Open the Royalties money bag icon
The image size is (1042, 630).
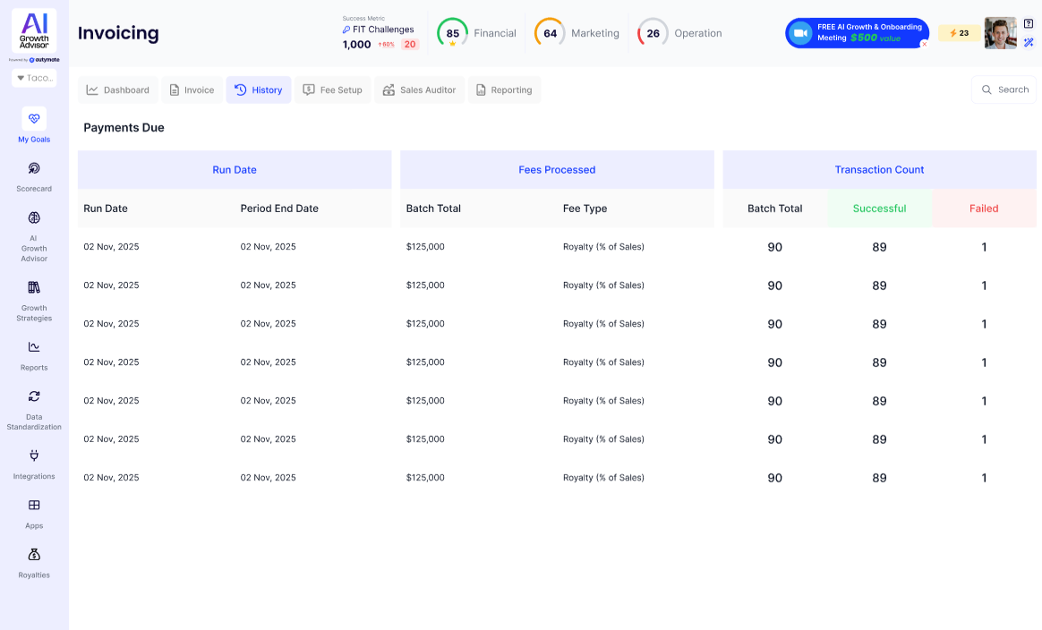[34, 555]
